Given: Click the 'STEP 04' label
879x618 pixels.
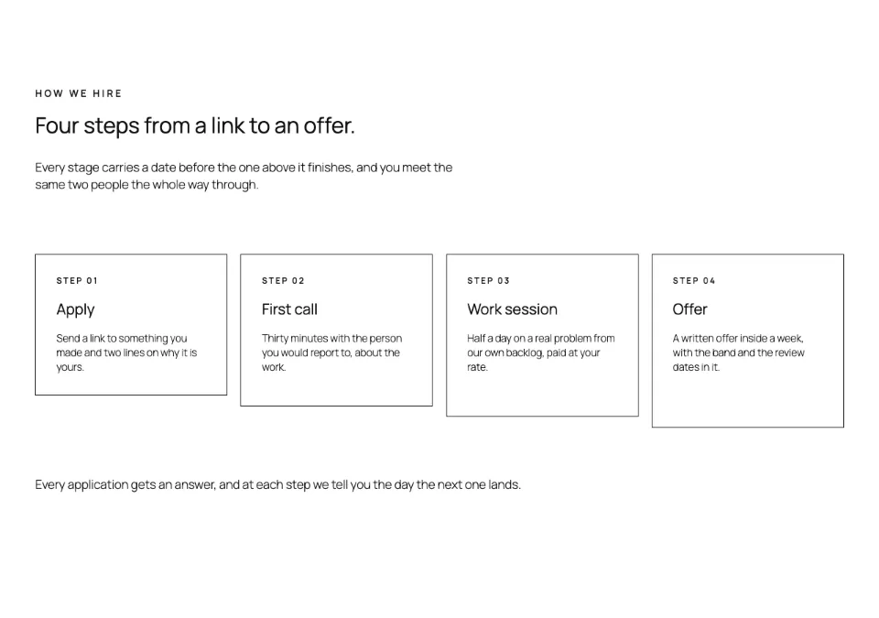Looking at the screenshot, I should pos(694,281).
